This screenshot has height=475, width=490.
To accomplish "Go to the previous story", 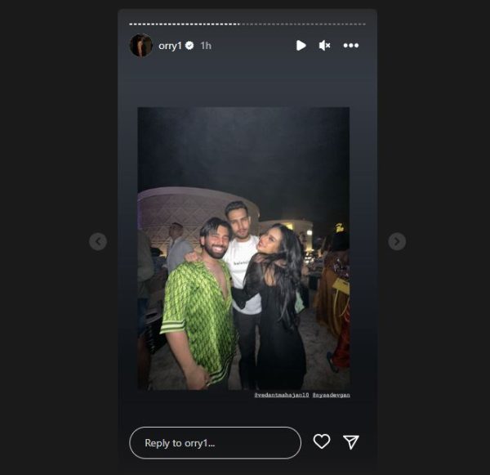I will click(98, 241).
